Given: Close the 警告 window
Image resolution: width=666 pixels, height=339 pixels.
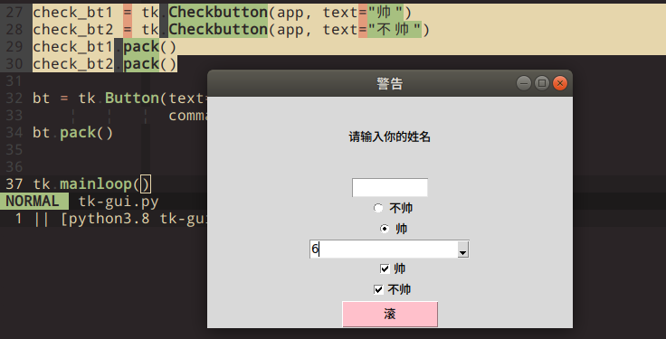Looking at the screenshot, I should (x=560, y=83).
